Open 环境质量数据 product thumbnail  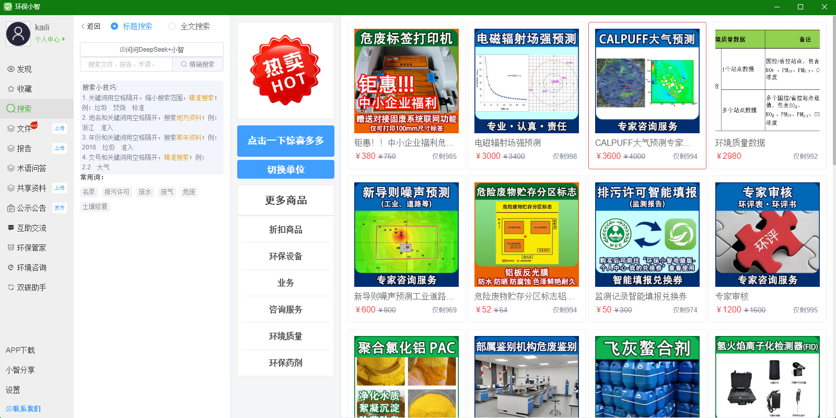(768, 81)
